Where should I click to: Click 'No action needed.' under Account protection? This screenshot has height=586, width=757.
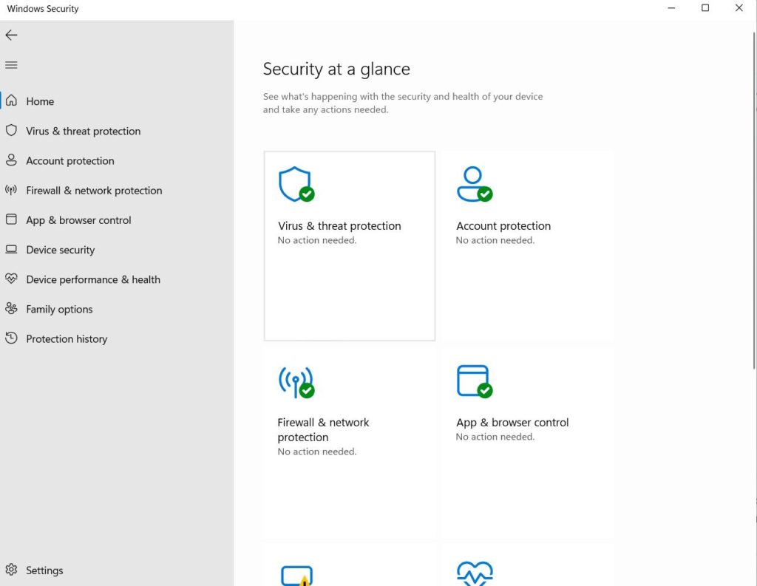[495, 240]
